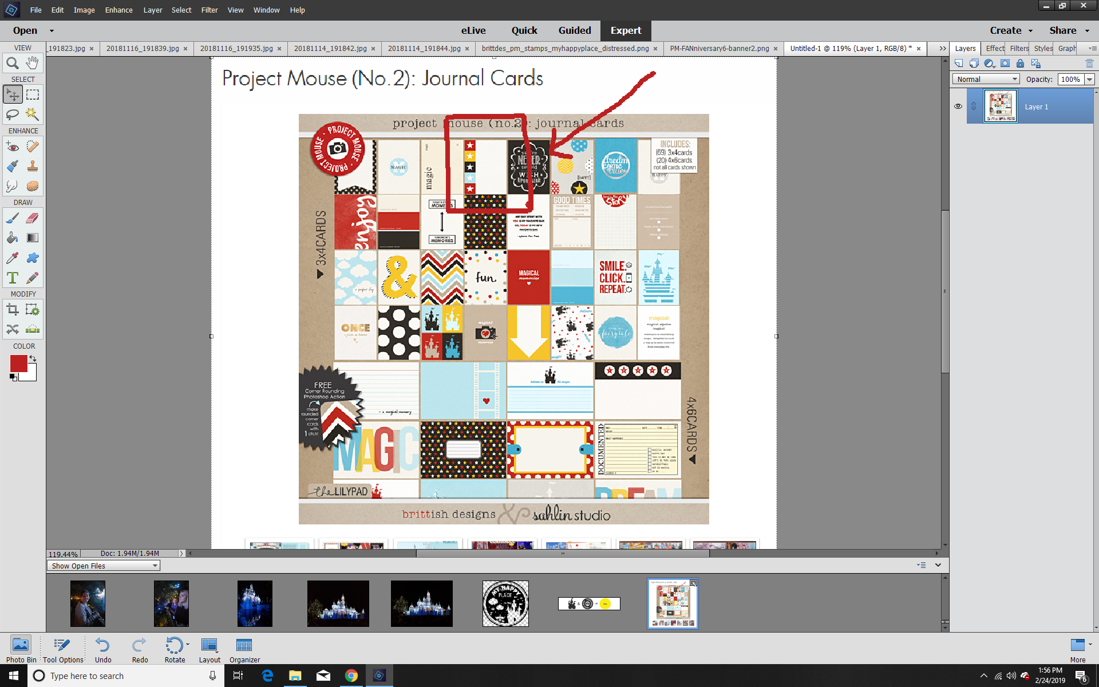Toggle the Tool Options panel
This screenshot has height=687, width=1099.
(x=63, y=649)
